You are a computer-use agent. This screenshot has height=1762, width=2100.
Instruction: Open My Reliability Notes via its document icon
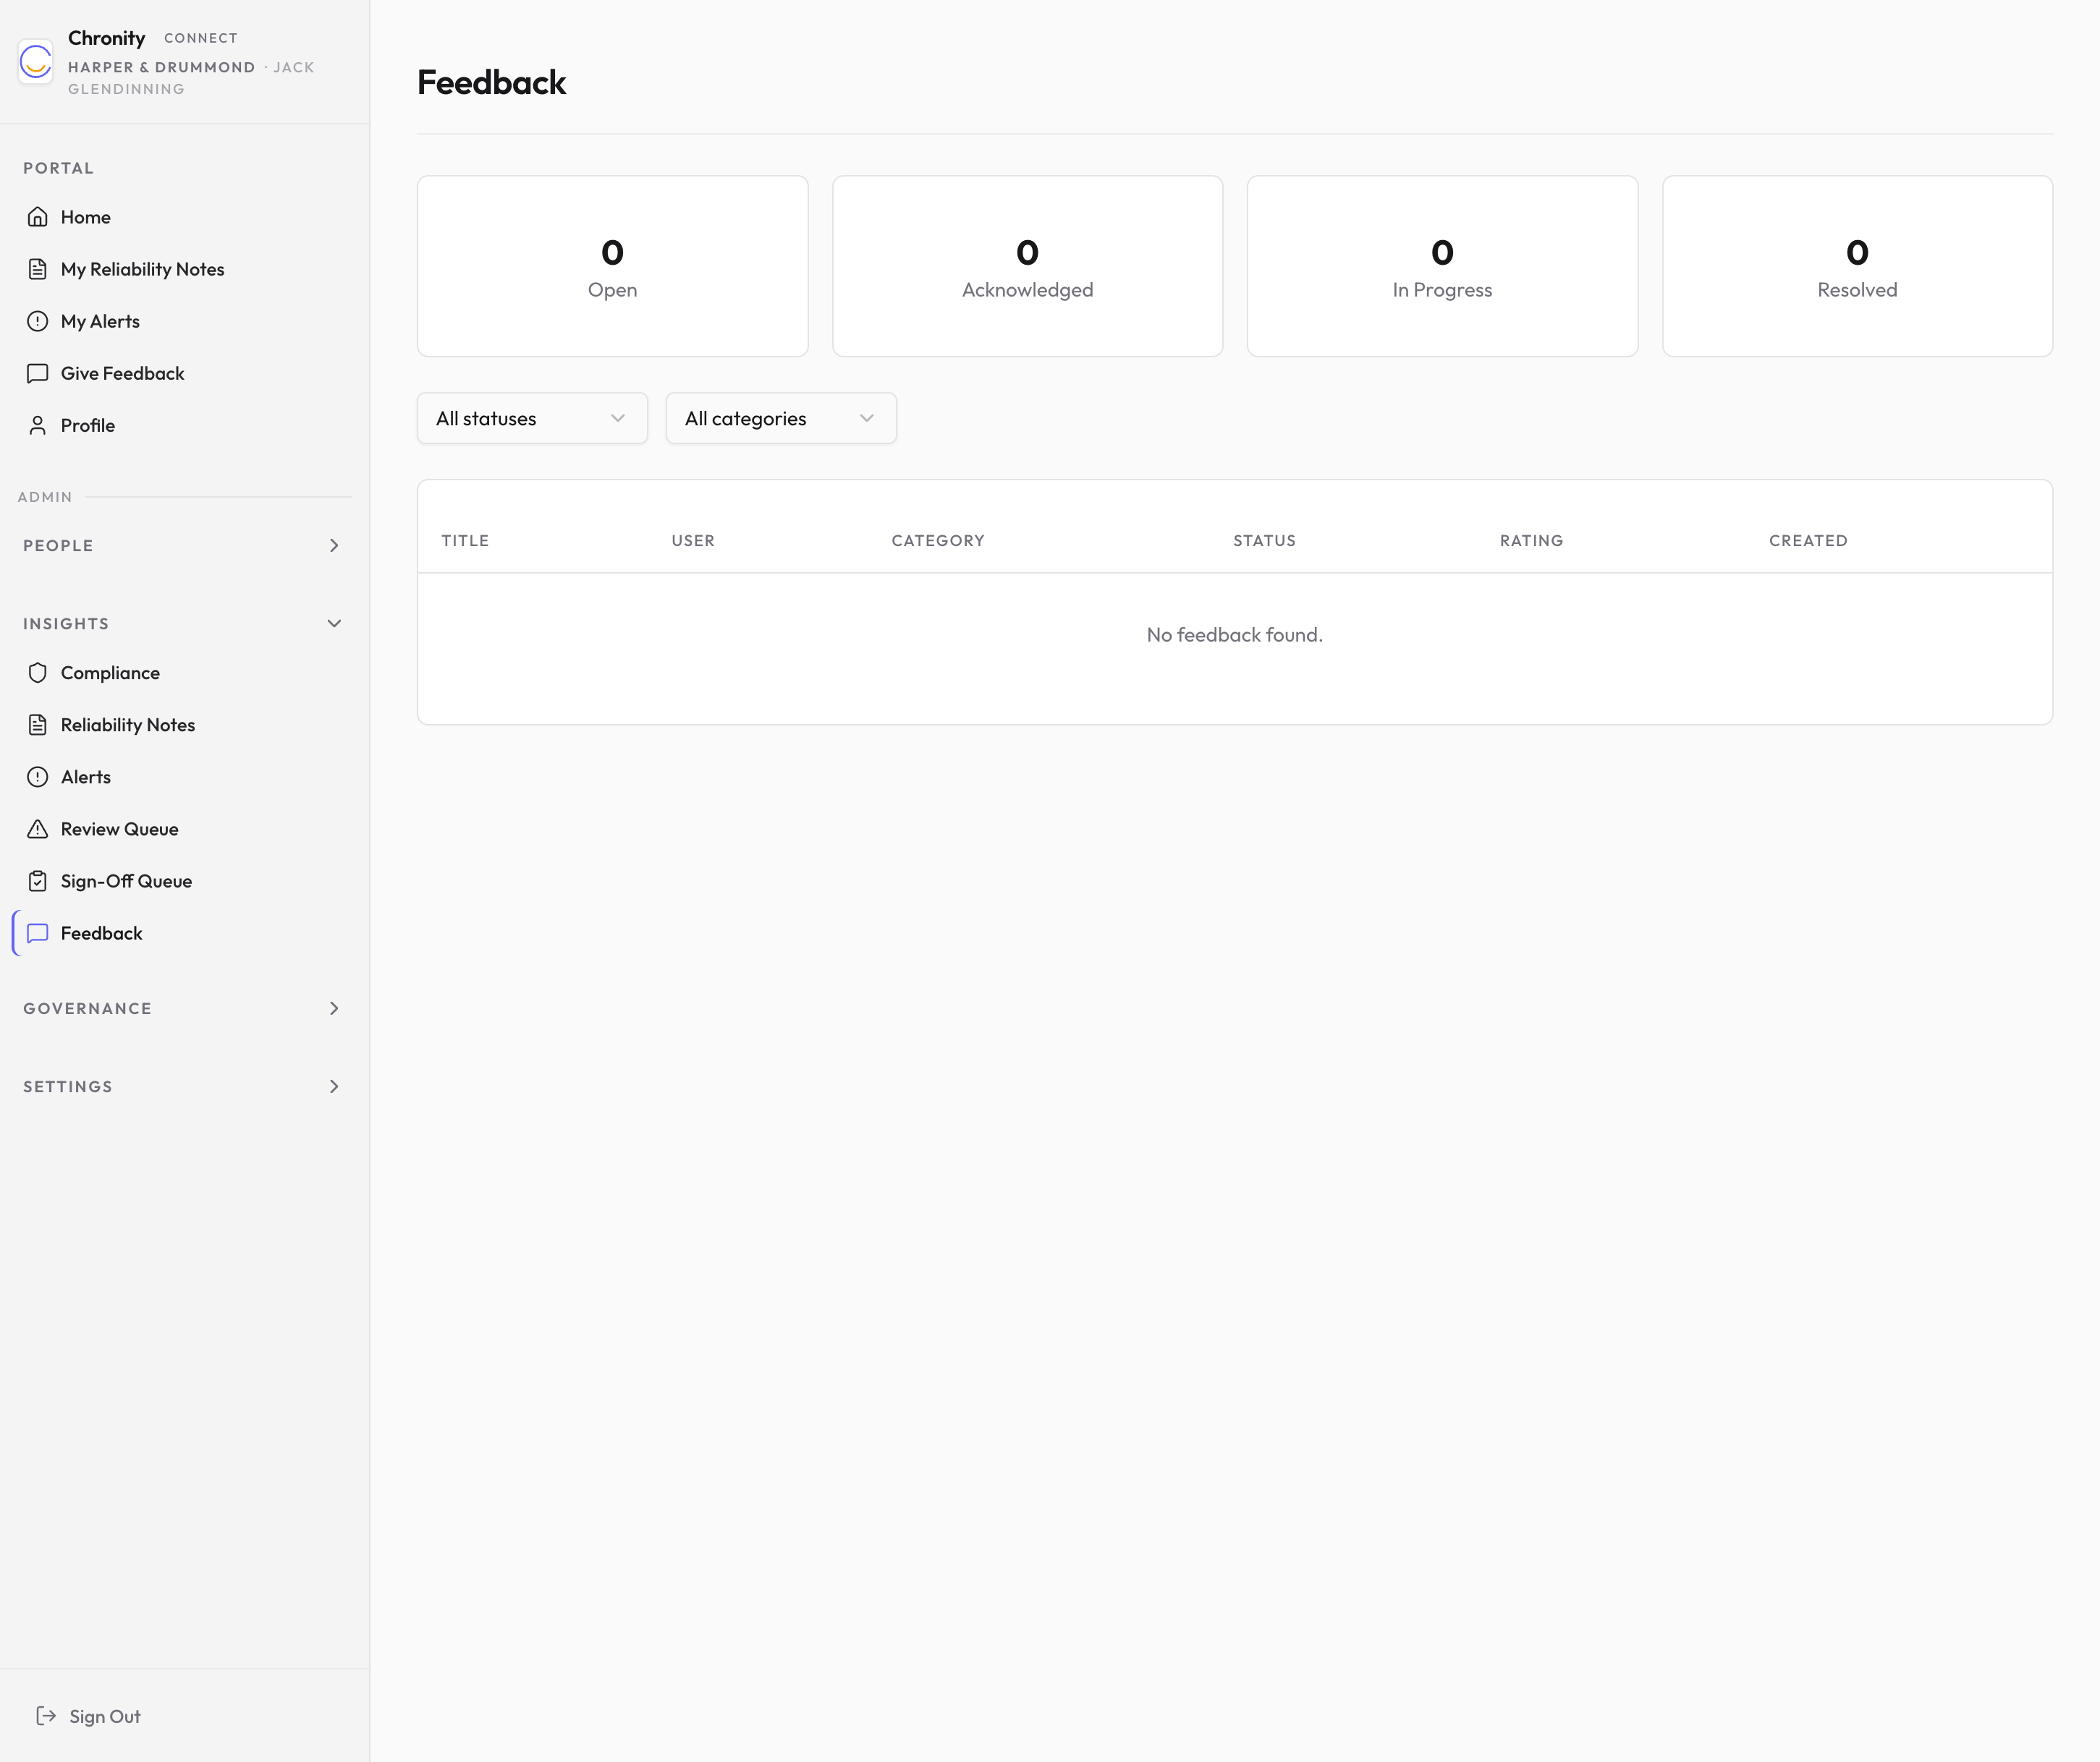tap(38, 268)
